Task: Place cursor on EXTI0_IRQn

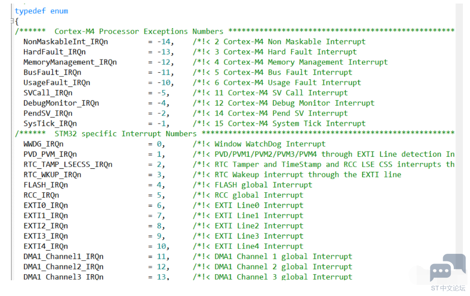Action: pos(46,205)
